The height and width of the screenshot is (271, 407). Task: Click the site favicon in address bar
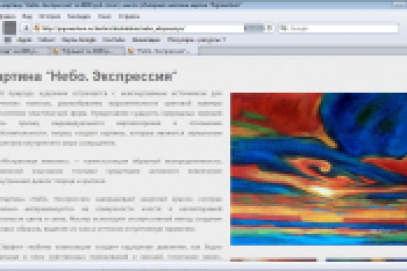pyautogui.click(x=37, y=28)
